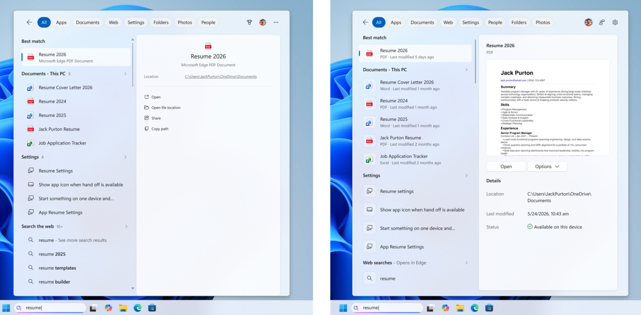Open 'Resume settings' with a lowercase s
The image size is (641, 315).
(415, 191)
